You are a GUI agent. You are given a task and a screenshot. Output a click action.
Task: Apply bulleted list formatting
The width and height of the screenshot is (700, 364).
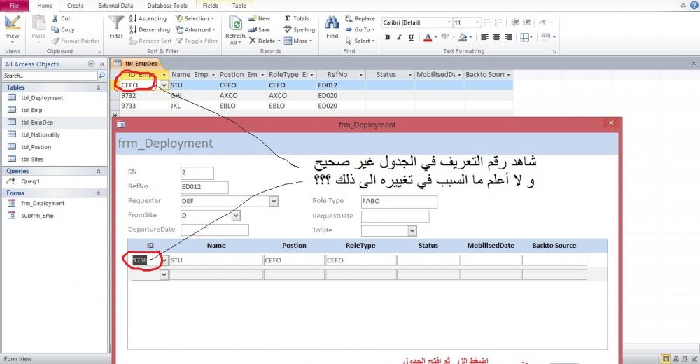[487, 22]
